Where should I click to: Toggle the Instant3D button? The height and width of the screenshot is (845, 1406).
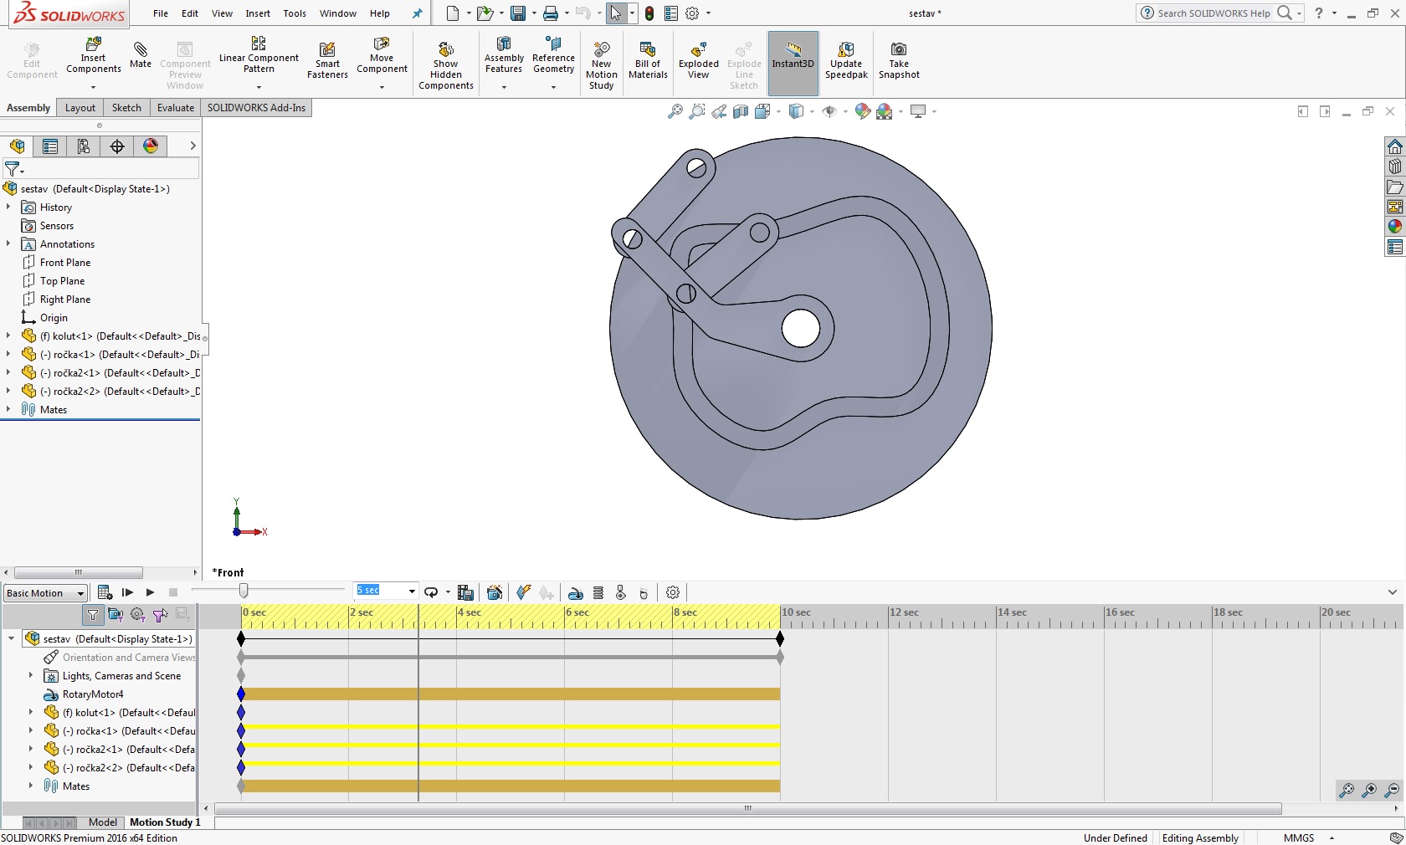[x=793, y=60]
